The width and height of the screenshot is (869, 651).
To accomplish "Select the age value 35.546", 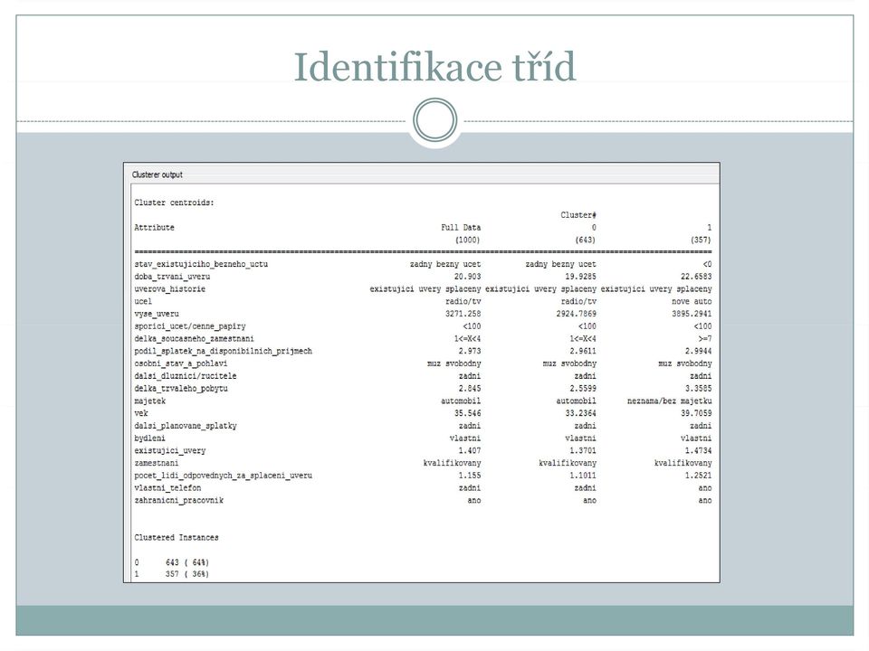I will [x=467, y=413].
